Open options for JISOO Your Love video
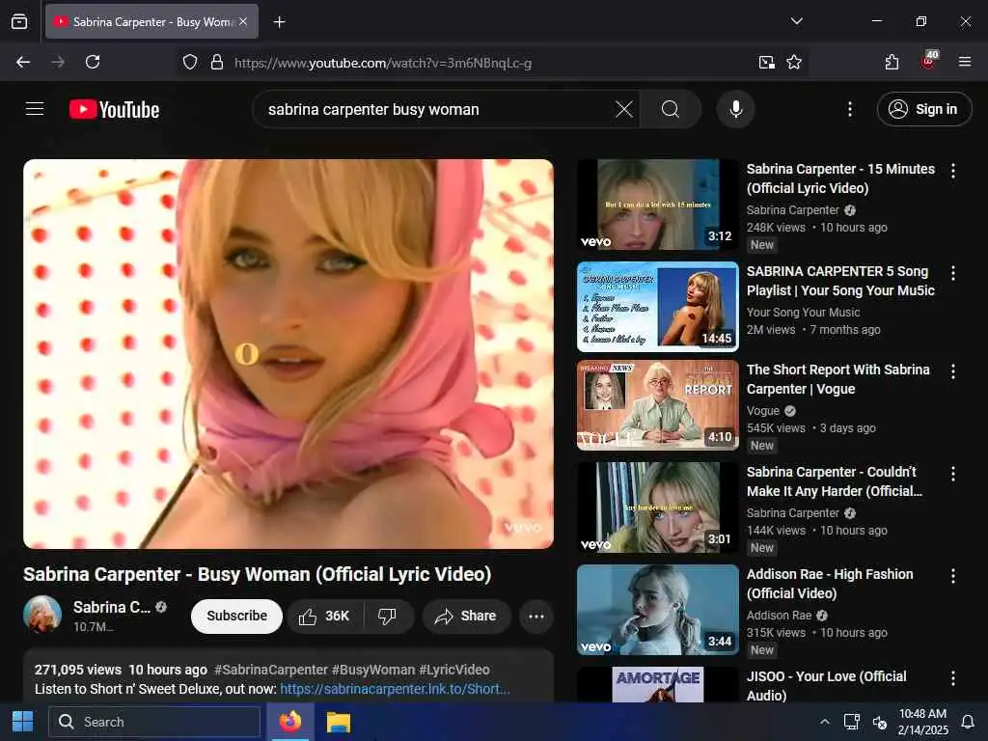Image resolution: width=988 pixels, height=741 pixels. tap(952, 678)
